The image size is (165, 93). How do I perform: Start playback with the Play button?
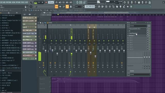pos(39,2)
